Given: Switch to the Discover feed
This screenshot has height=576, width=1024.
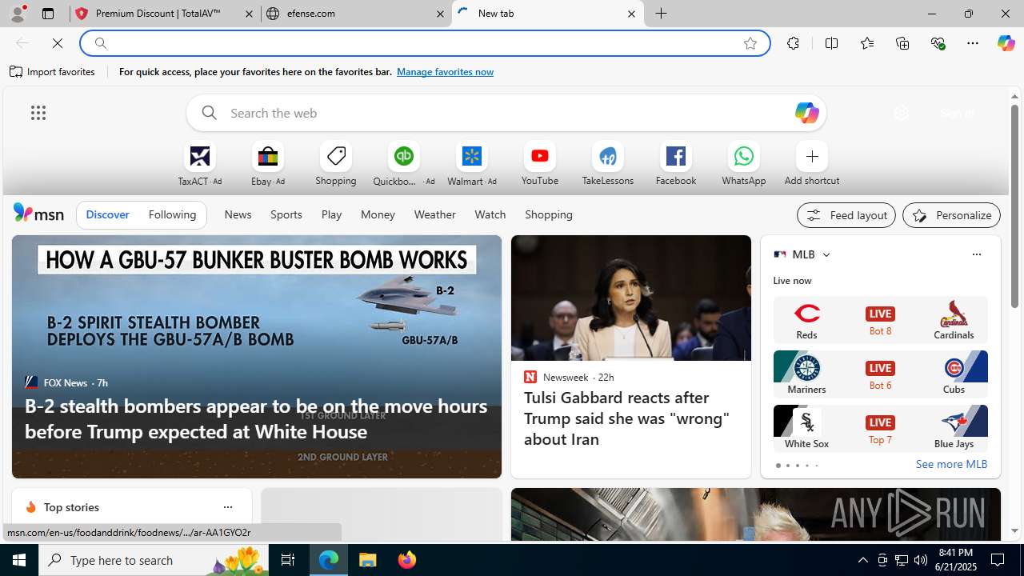Looking at the screenshot, I should click(x=107, y=214).
